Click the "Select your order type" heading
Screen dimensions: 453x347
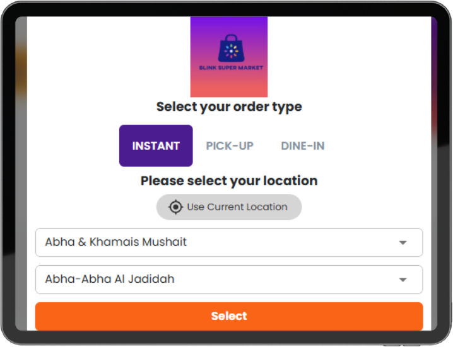pyautogui.click(x=229, y=106)
